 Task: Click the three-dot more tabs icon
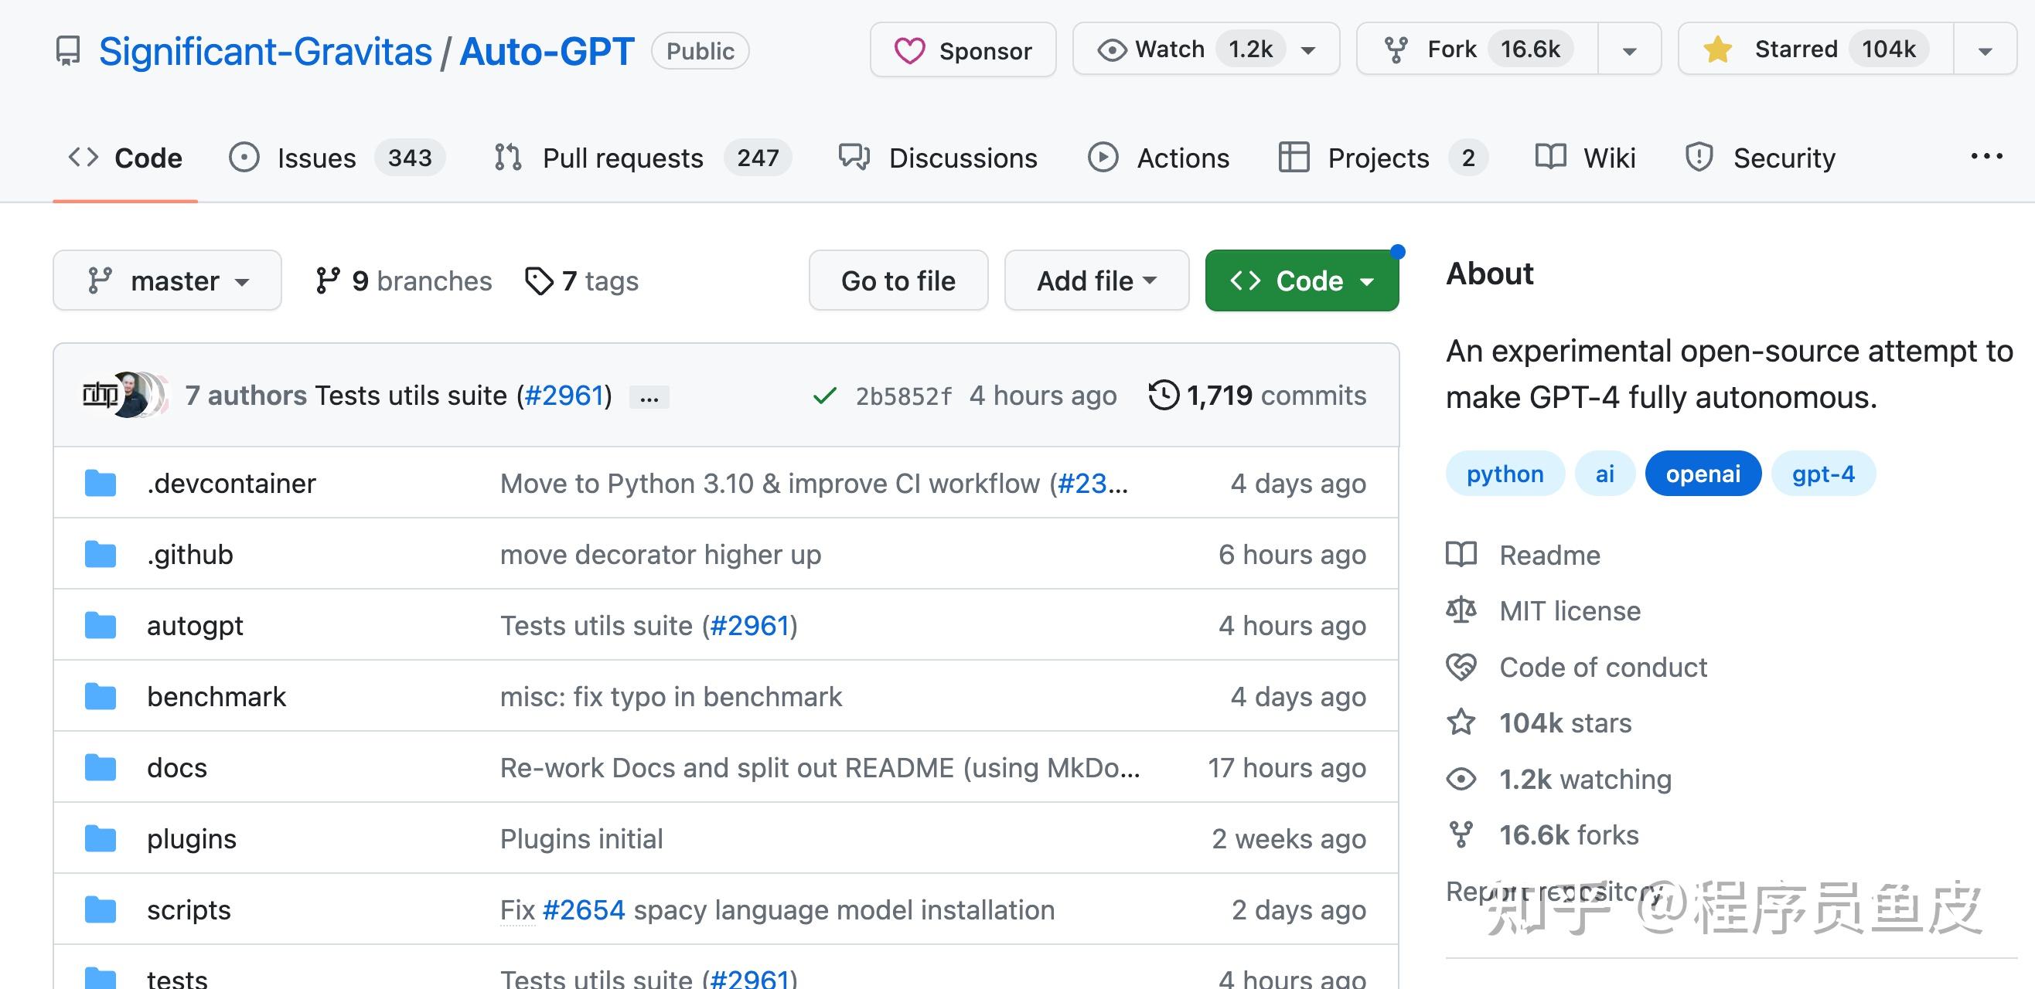pyautogui.click(x=1986, y=157)
